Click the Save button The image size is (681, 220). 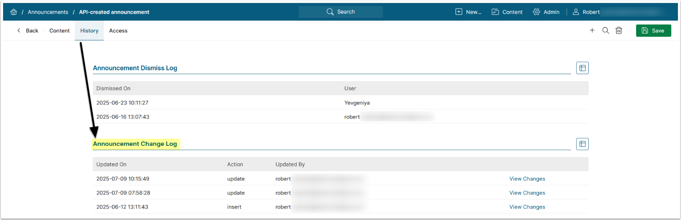point(653,30)
